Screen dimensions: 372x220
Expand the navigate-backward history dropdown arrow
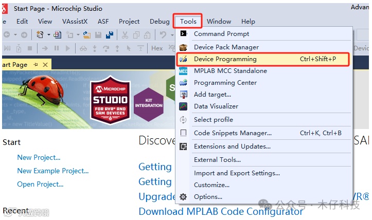click(15, 35)
